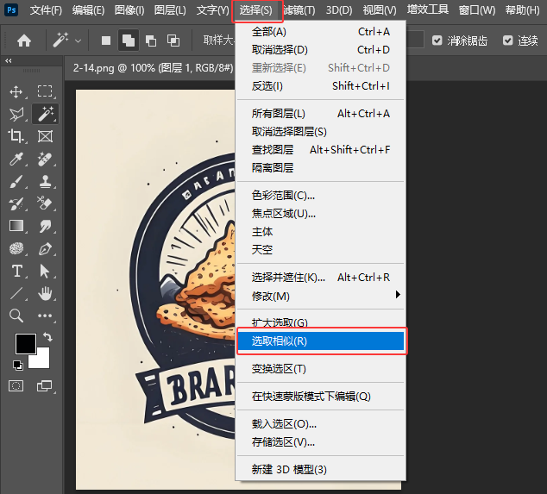Go to the Home screen icon

(24, 41)
